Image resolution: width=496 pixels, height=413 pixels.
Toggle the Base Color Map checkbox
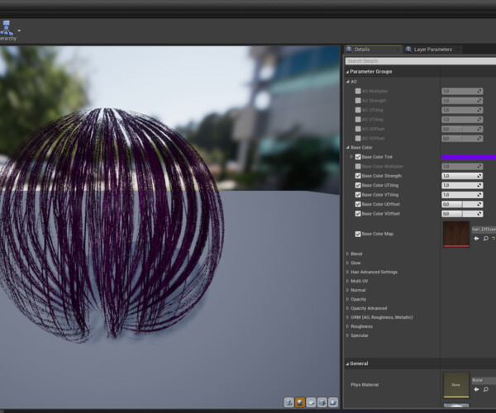358,234
